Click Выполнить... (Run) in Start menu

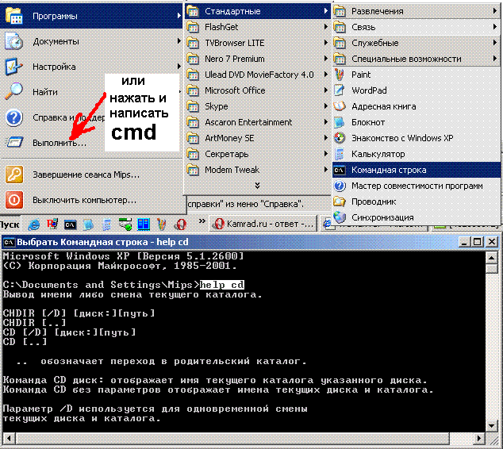(x=59, y=143)
